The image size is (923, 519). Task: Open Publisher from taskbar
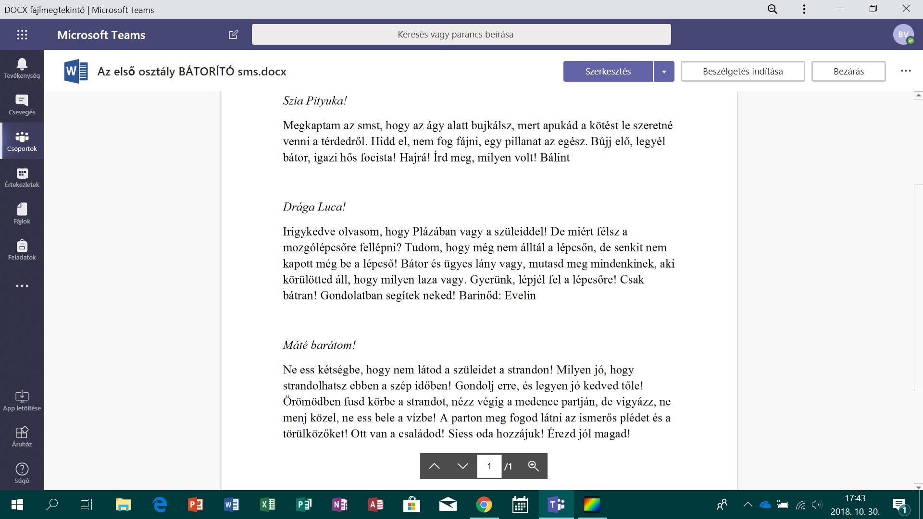304,505
